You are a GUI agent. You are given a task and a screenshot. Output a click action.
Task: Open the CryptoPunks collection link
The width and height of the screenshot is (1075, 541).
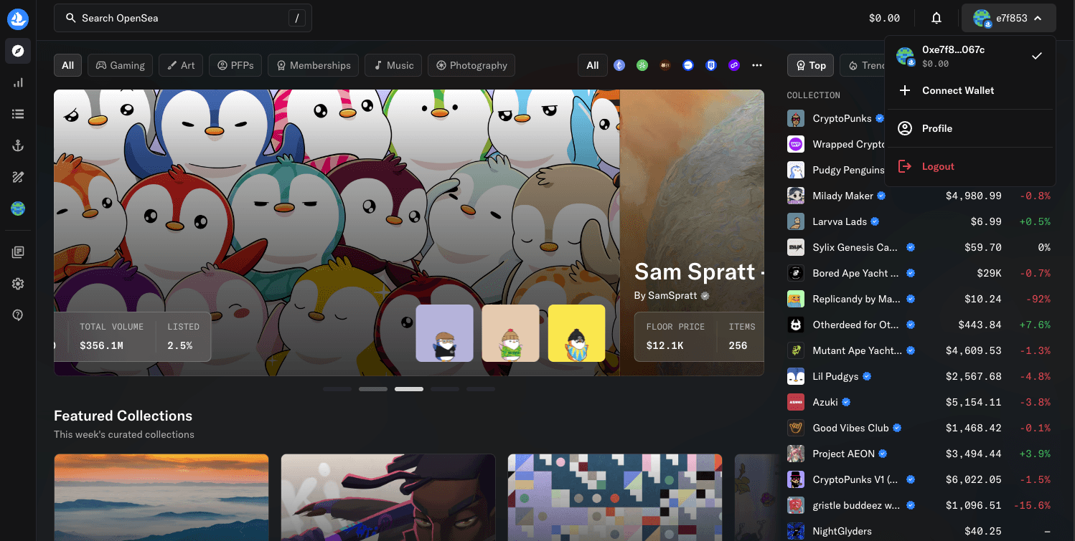(841, 118)
